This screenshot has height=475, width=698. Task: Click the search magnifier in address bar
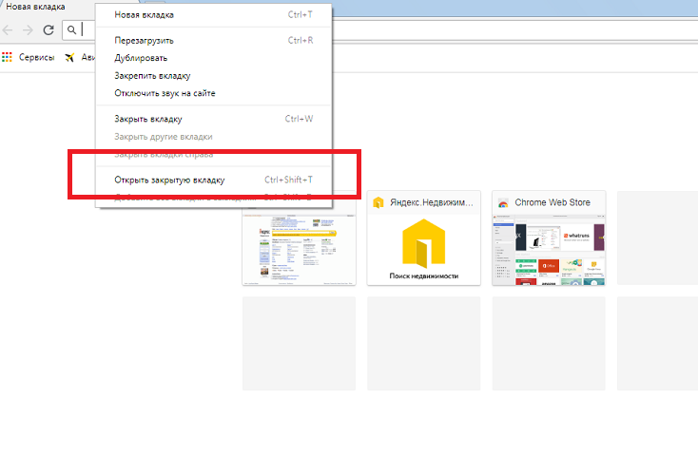[x=71, y=30]
